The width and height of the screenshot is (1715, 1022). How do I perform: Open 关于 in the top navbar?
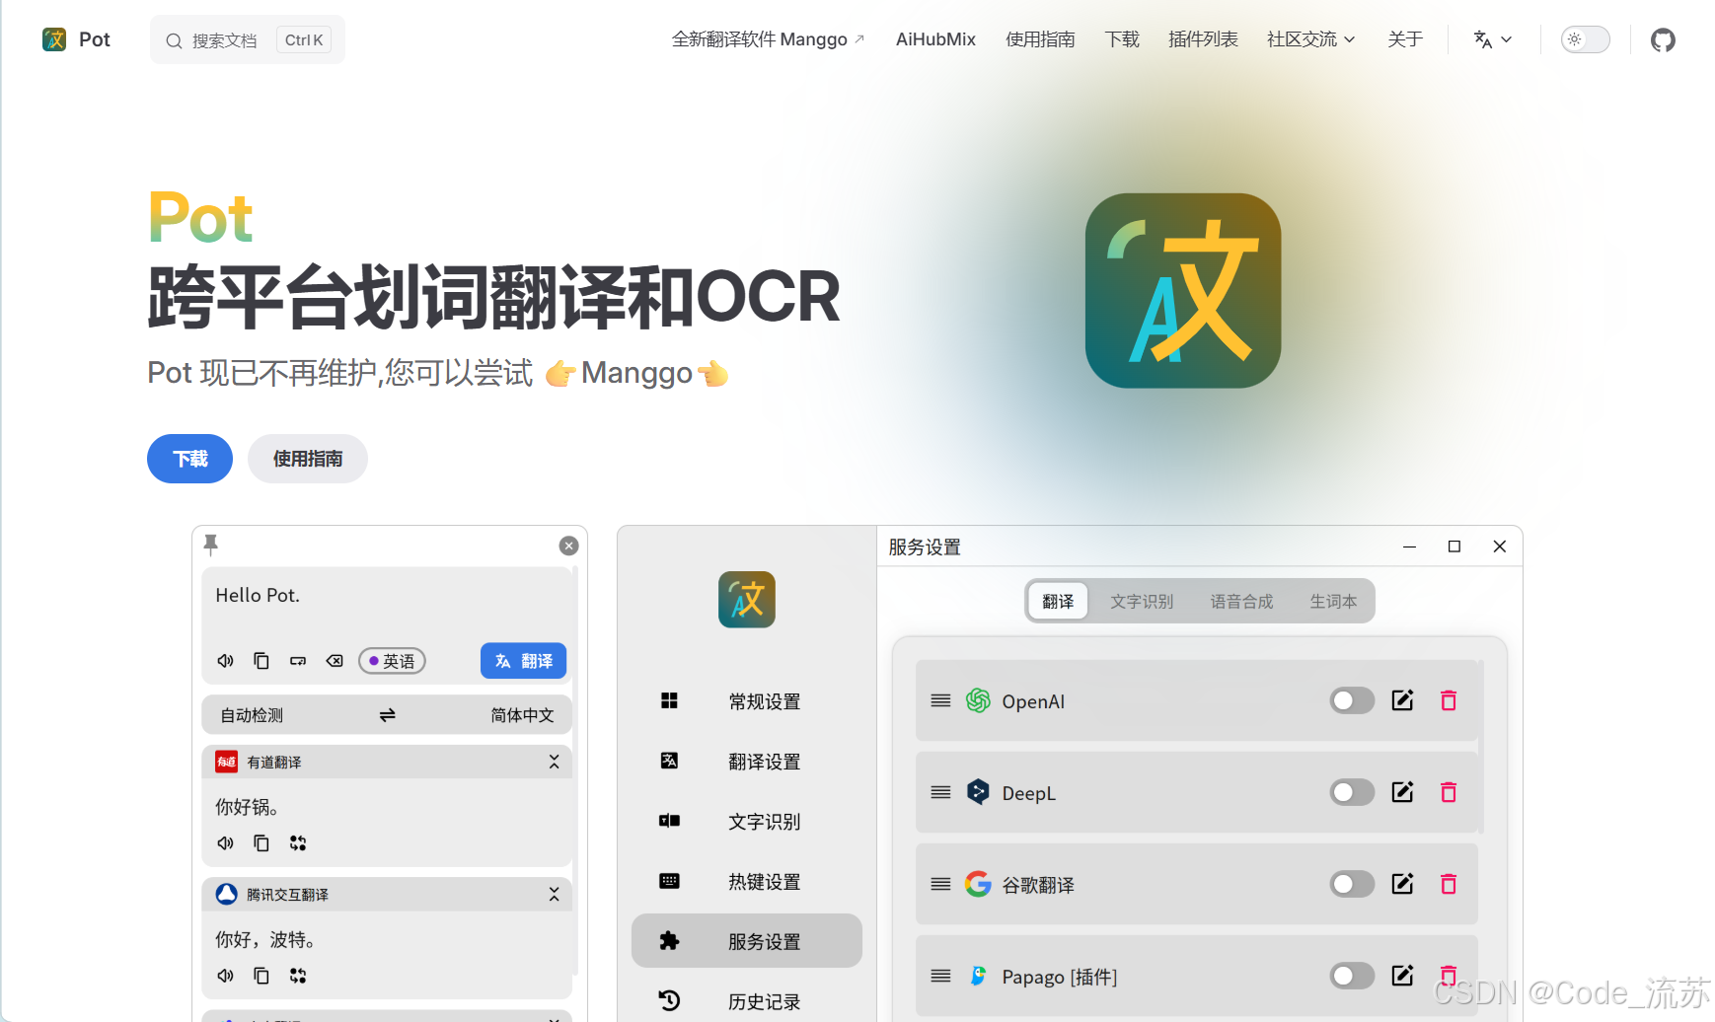pyautogui.click(x=1405, y=39)
